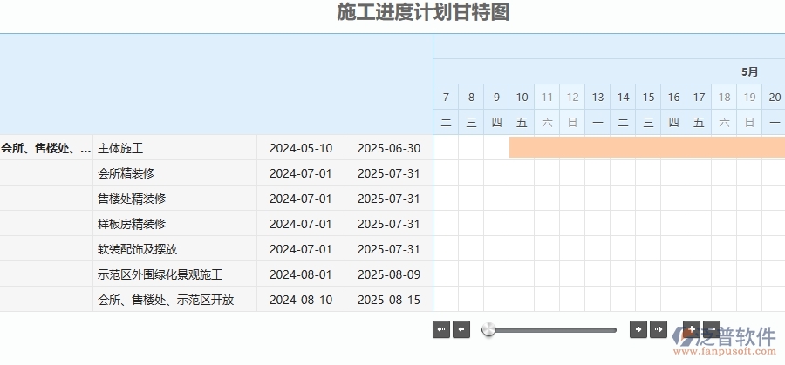The width and height of the screenshot is (785, 365).
Task: Select the 样板房精装修 task row
Action: pos(216,224)
